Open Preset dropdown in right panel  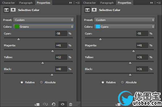(125, 20)
